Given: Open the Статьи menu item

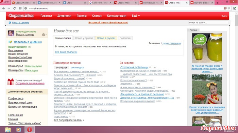Looking at the screenshot, I should (97, 16).
